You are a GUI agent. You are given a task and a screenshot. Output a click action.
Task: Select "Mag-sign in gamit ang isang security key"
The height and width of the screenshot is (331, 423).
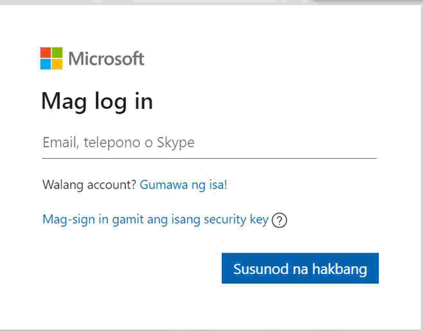tap(155, 219)
